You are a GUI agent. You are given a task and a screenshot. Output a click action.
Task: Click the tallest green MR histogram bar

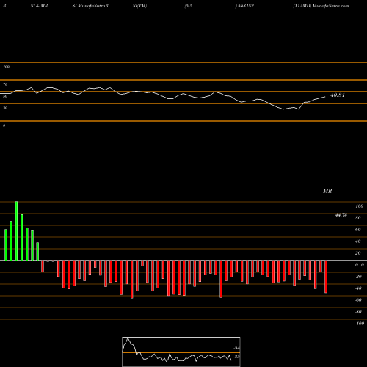tap(16, 231)
